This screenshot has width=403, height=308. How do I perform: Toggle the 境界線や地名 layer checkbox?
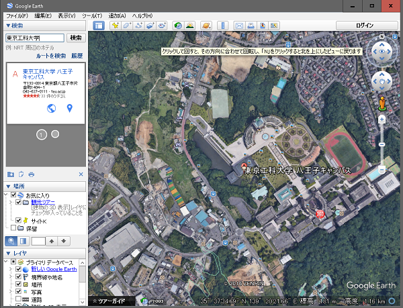[x=19, y=276]
